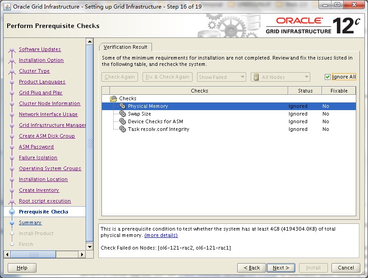Image resolution: width=368 pixels, height=278 pixels.
Task: Go to Summary step
Action: (x=30, y=222)
